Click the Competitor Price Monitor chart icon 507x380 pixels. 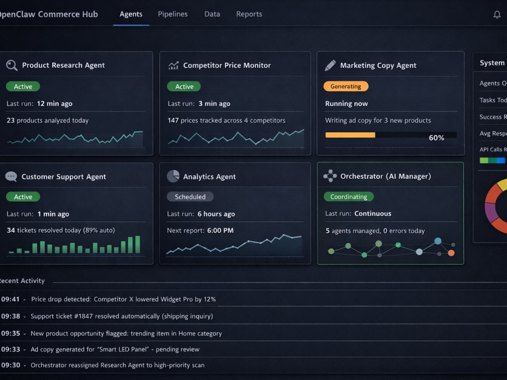coord(173,65)
